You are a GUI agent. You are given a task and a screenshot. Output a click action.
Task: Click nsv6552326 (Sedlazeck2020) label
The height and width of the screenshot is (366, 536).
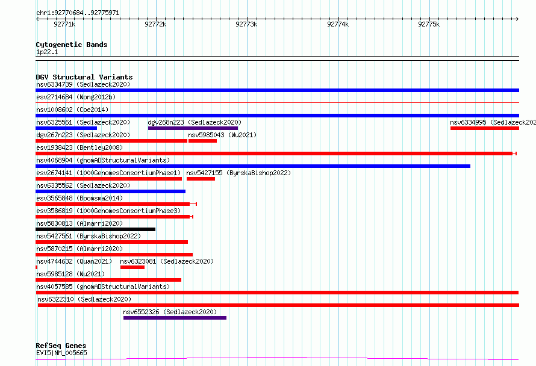click(170, 312)
